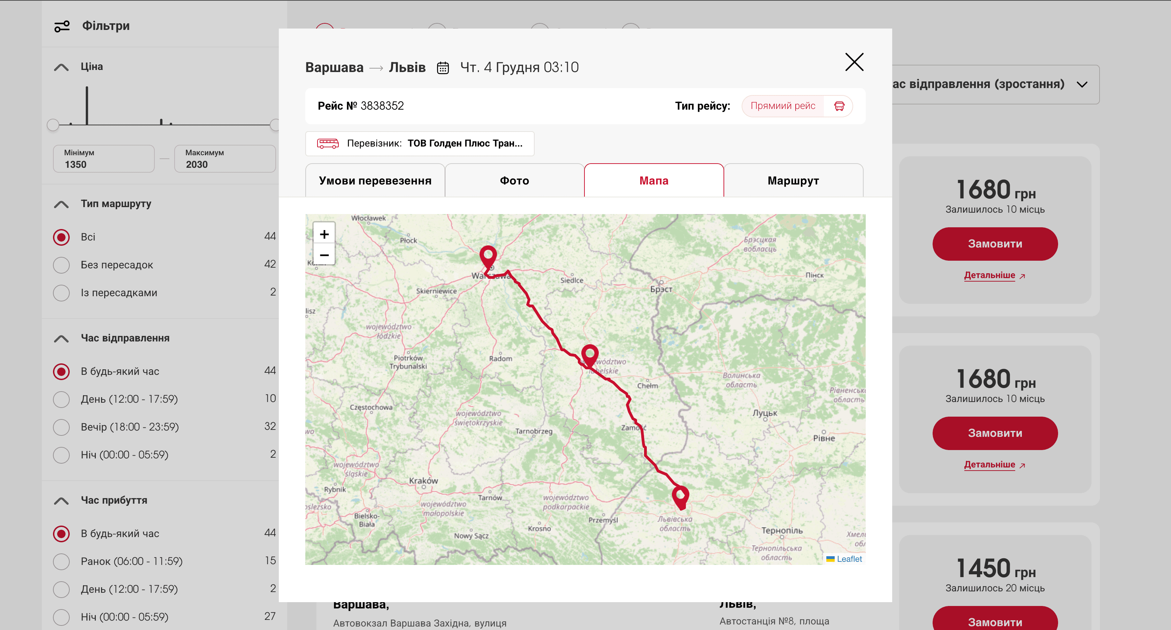Switch to the Фото tab
The height and width of the screenshot is (630, 1171).
tap(514, 180)
